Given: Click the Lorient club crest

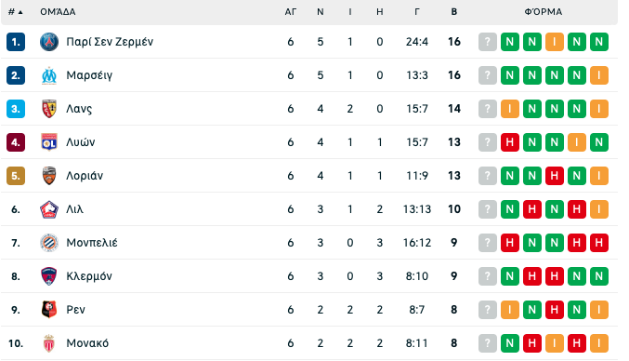Looking at the screenshot, I should tap(49, 176).
